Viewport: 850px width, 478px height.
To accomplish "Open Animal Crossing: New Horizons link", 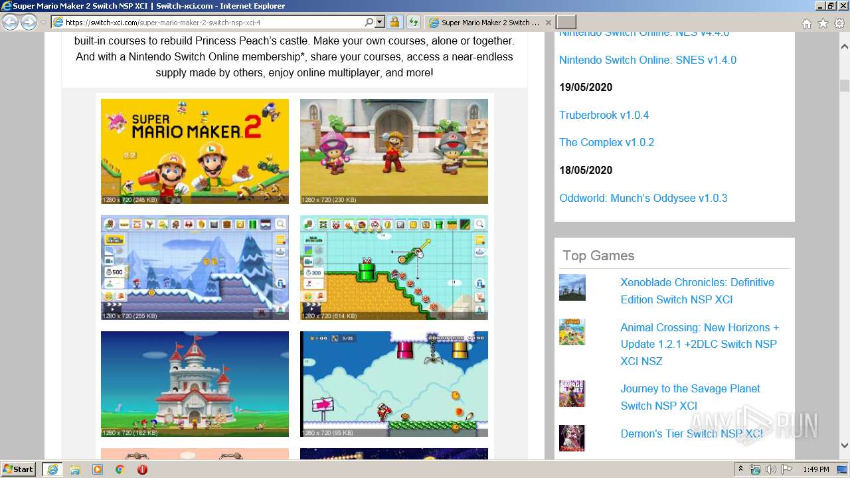I will (699, 344).
